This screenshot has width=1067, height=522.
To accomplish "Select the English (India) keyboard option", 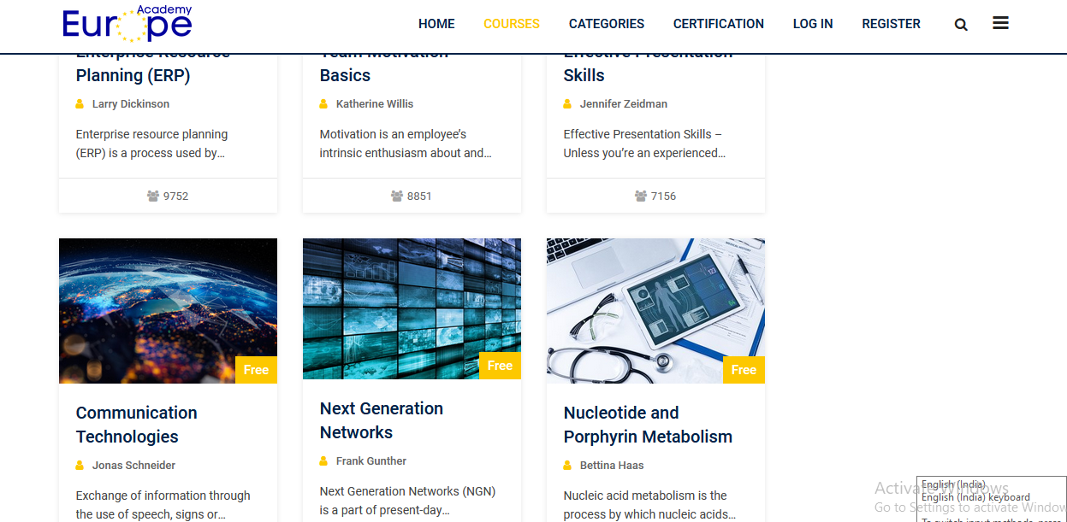I will (x=976, y=496).
